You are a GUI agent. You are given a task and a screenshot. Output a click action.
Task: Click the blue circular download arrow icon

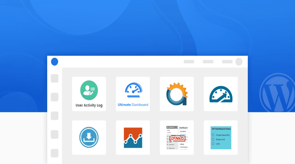tap(89, 137)
